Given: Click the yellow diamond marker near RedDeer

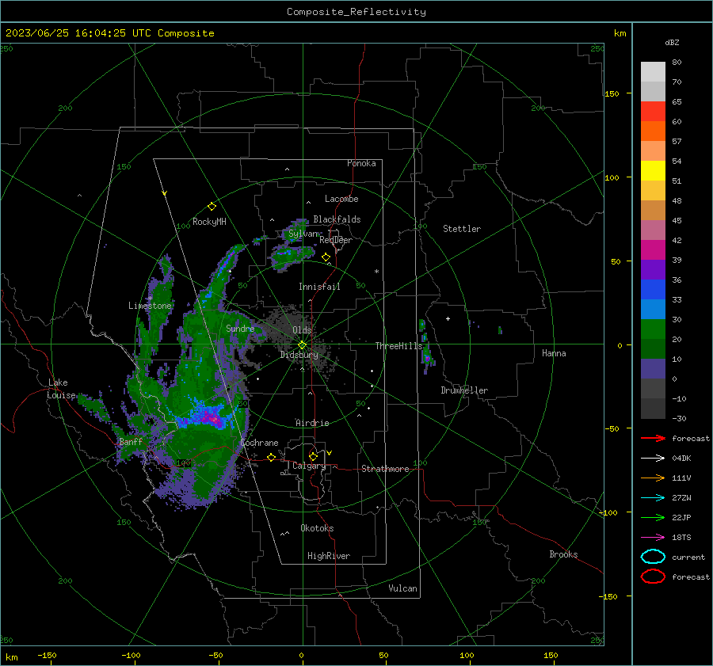Looking at the screenshot, I should coord(326,257).
